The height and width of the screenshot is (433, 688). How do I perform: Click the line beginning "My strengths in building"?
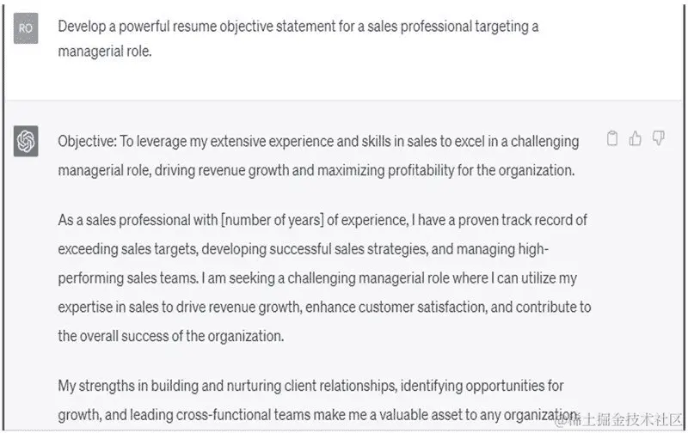(310, 386)
